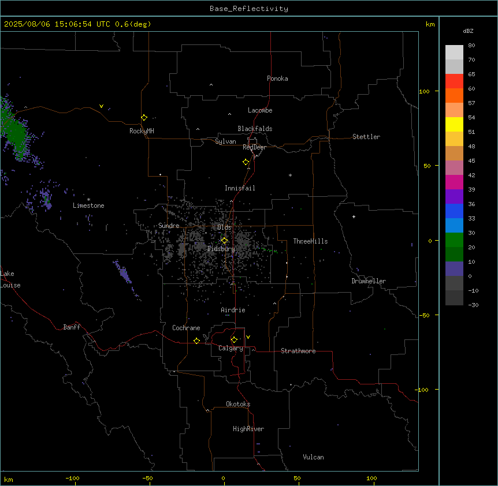Image resolution: width=498 pixels, height=486 pixels.
Task: Click the lightest gray 70-80 dBZ swatch
Action: click(454, 52)
